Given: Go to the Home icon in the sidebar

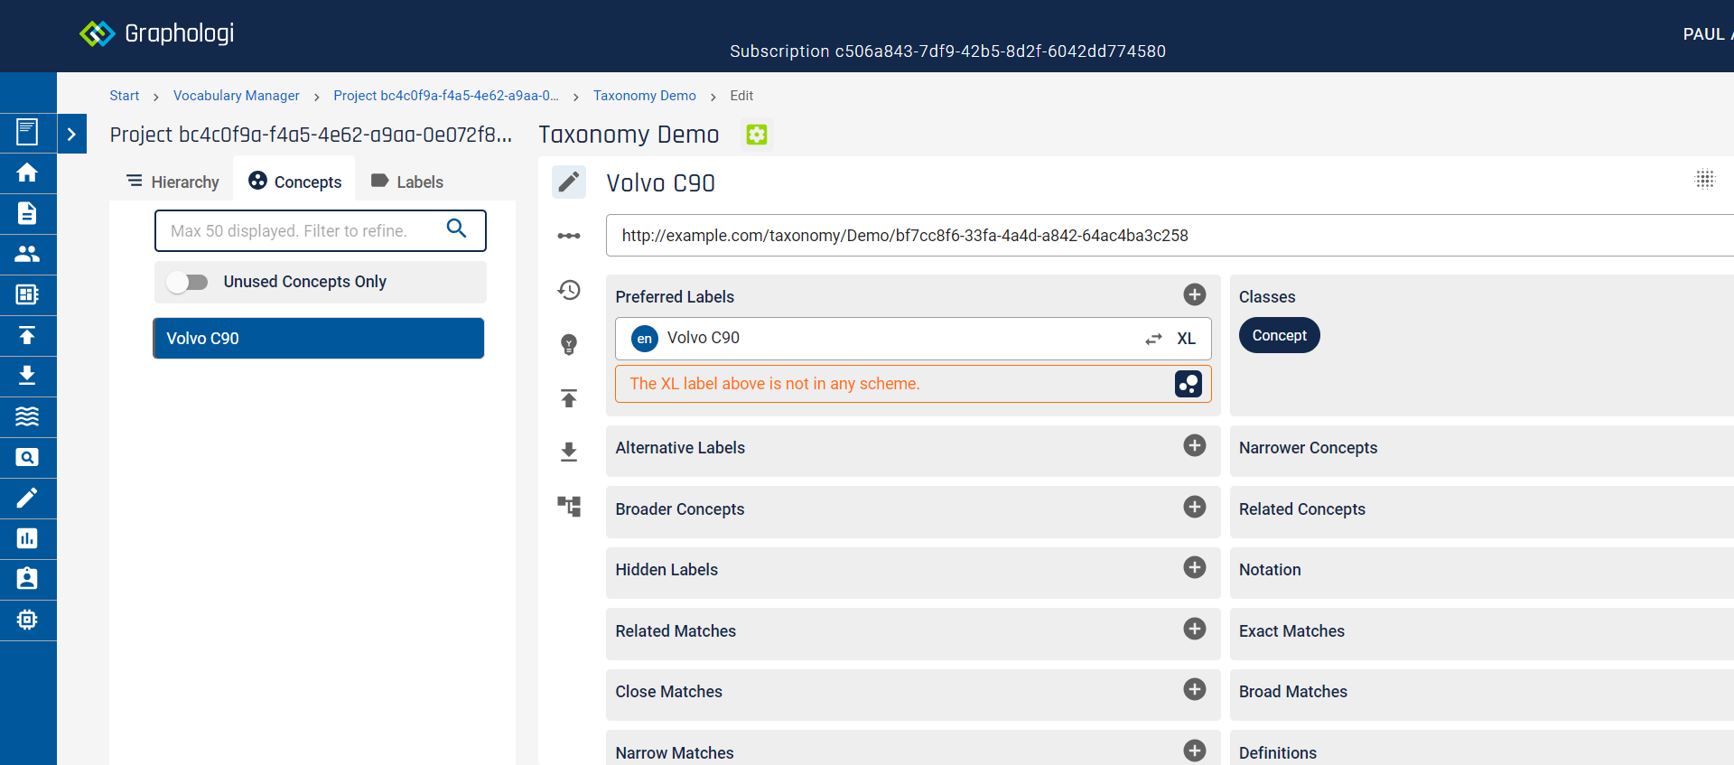Looking at the screenshot, I should coord(27,173).
